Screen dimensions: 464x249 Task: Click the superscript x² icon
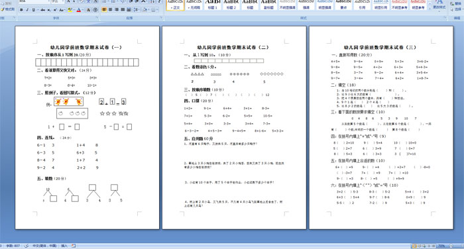pyautogui.click(x=55, y=10)
